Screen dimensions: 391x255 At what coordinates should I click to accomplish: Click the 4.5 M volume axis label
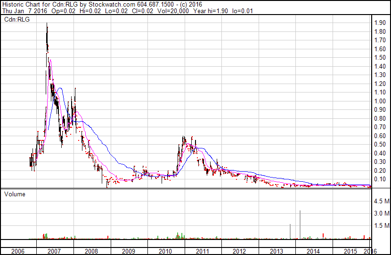pyautogui.click(x=382, y=201)
